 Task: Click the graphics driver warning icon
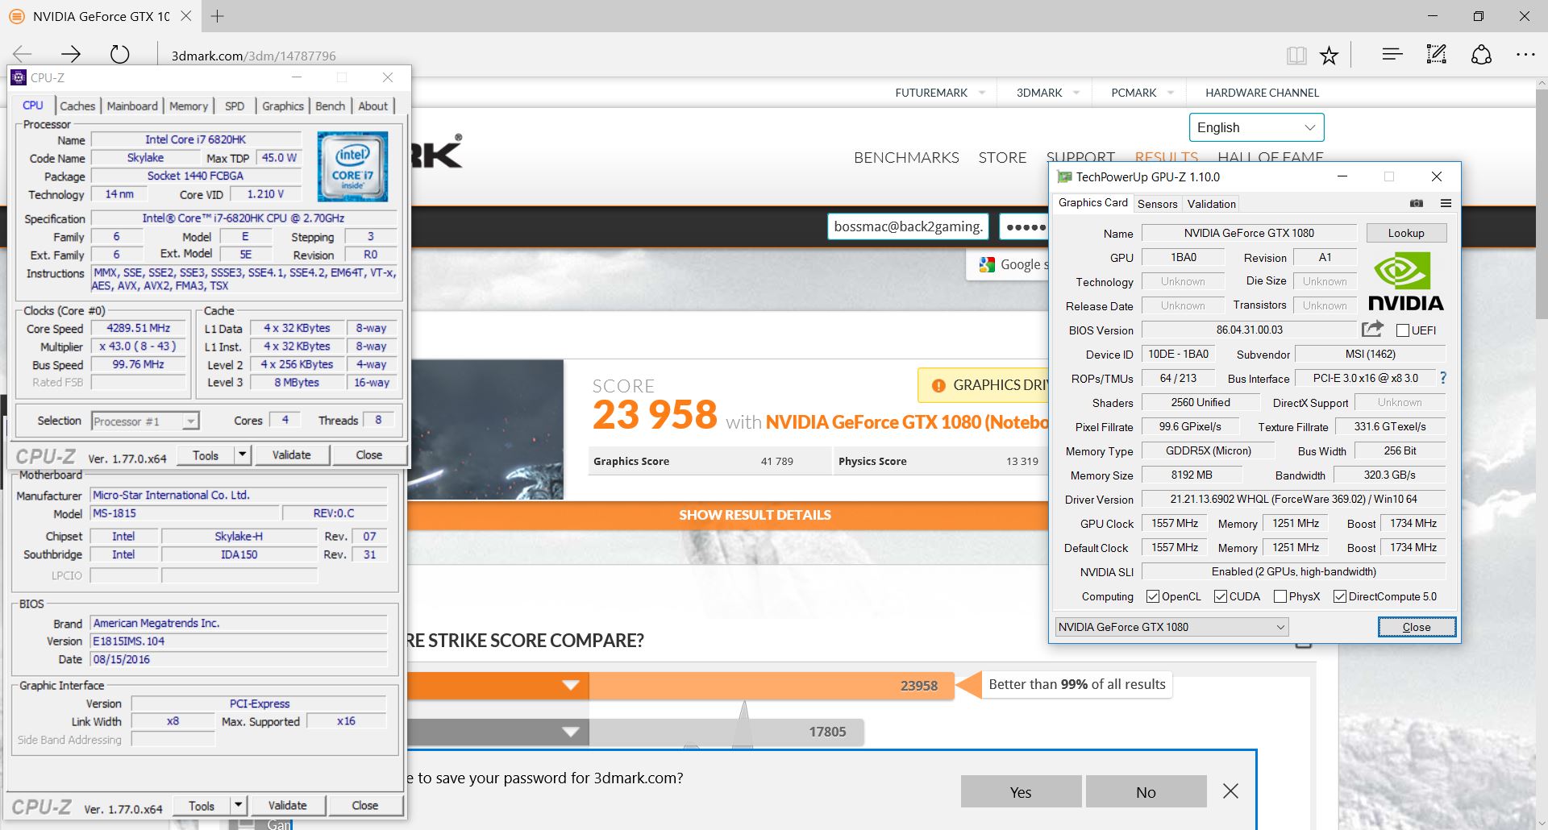point(938,386)
